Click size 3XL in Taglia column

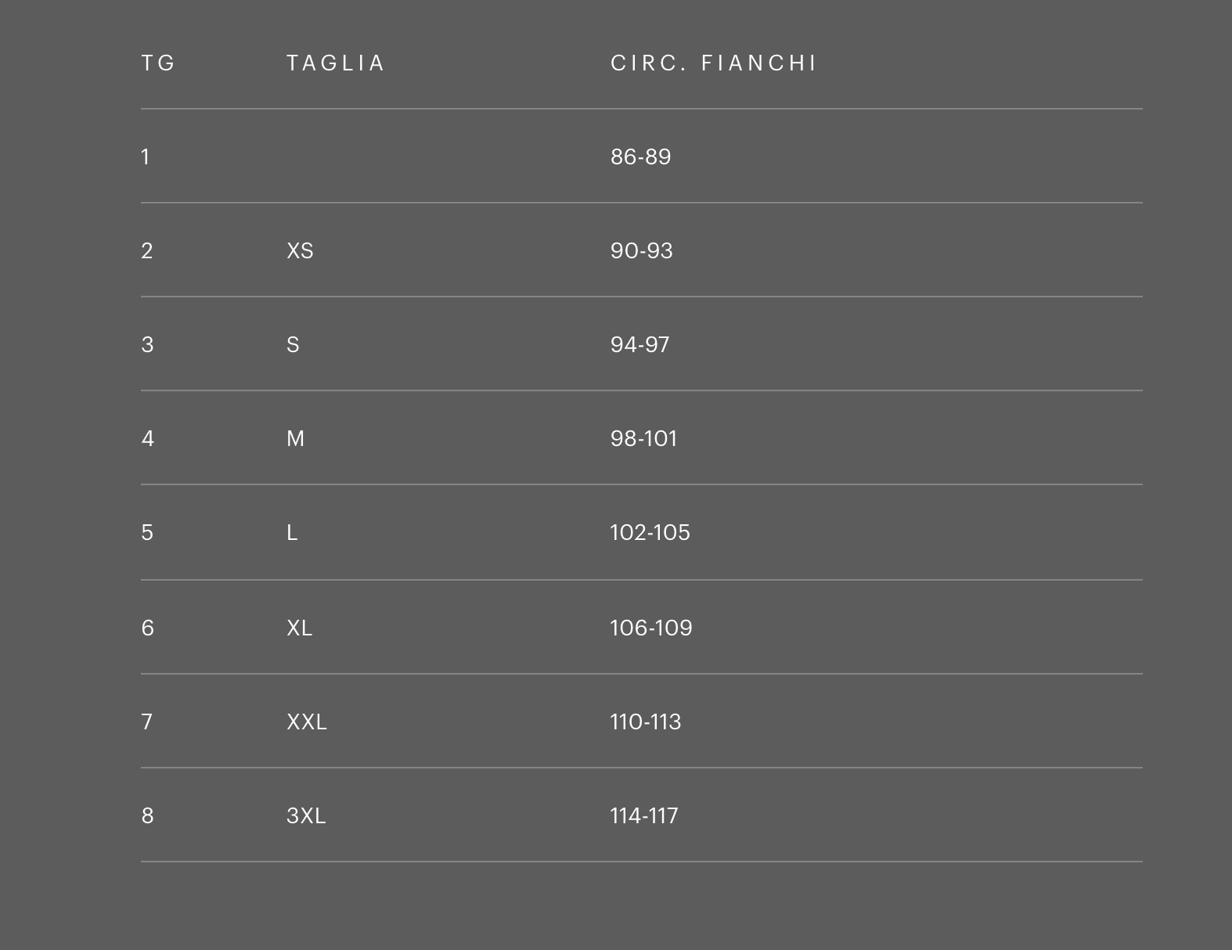click(306, 815)
